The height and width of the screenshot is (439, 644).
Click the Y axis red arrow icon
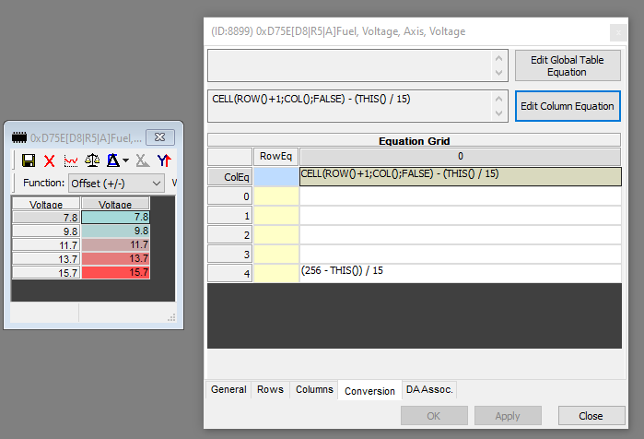[163, 160]
